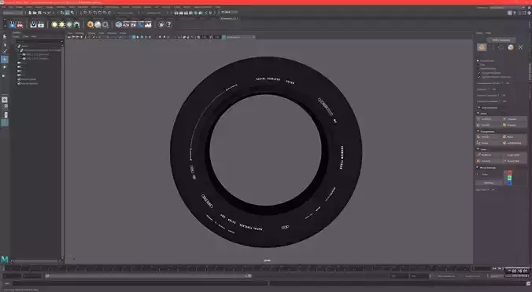Toggle the green color management icon in viewport toolbar

tap(224, 37)
